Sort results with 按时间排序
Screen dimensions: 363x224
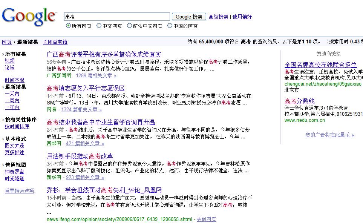(17, 126)
